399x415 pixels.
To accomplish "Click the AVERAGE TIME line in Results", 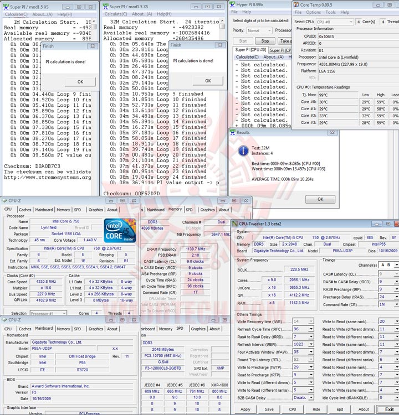I will [x=283, y=179].
